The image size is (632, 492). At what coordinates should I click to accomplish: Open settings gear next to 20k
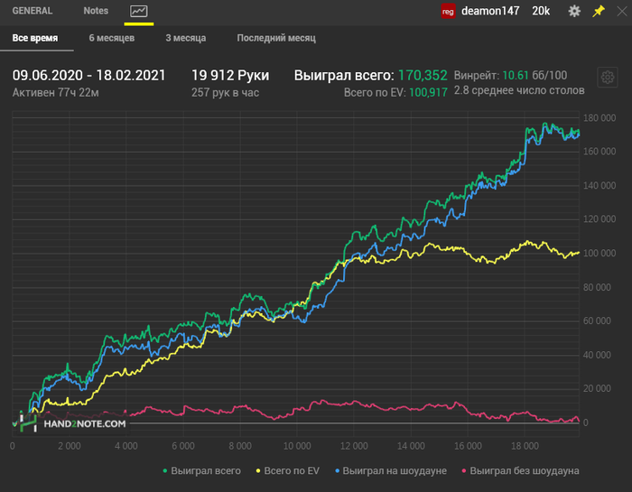(x=574, y=11)
